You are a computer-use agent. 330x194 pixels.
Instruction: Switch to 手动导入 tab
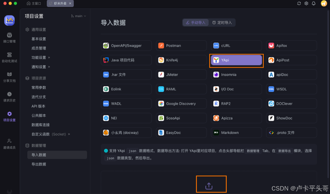(x=196, y=23)
